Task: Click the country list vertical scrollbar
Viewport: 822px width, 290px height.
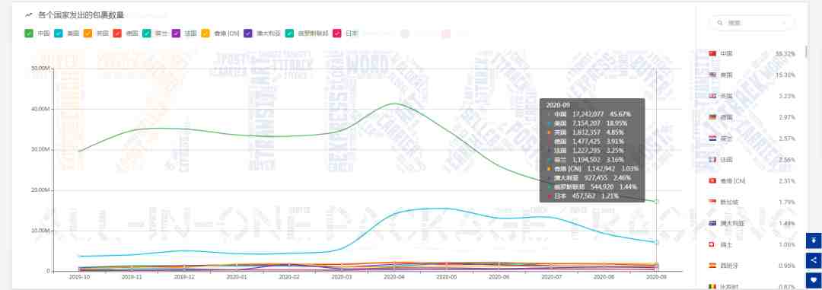Action: coord(806,53)
